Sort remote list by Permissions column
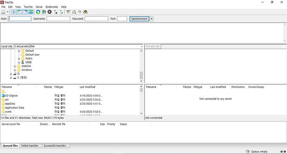Screen dimensions: 287x154 pos(238,87)
